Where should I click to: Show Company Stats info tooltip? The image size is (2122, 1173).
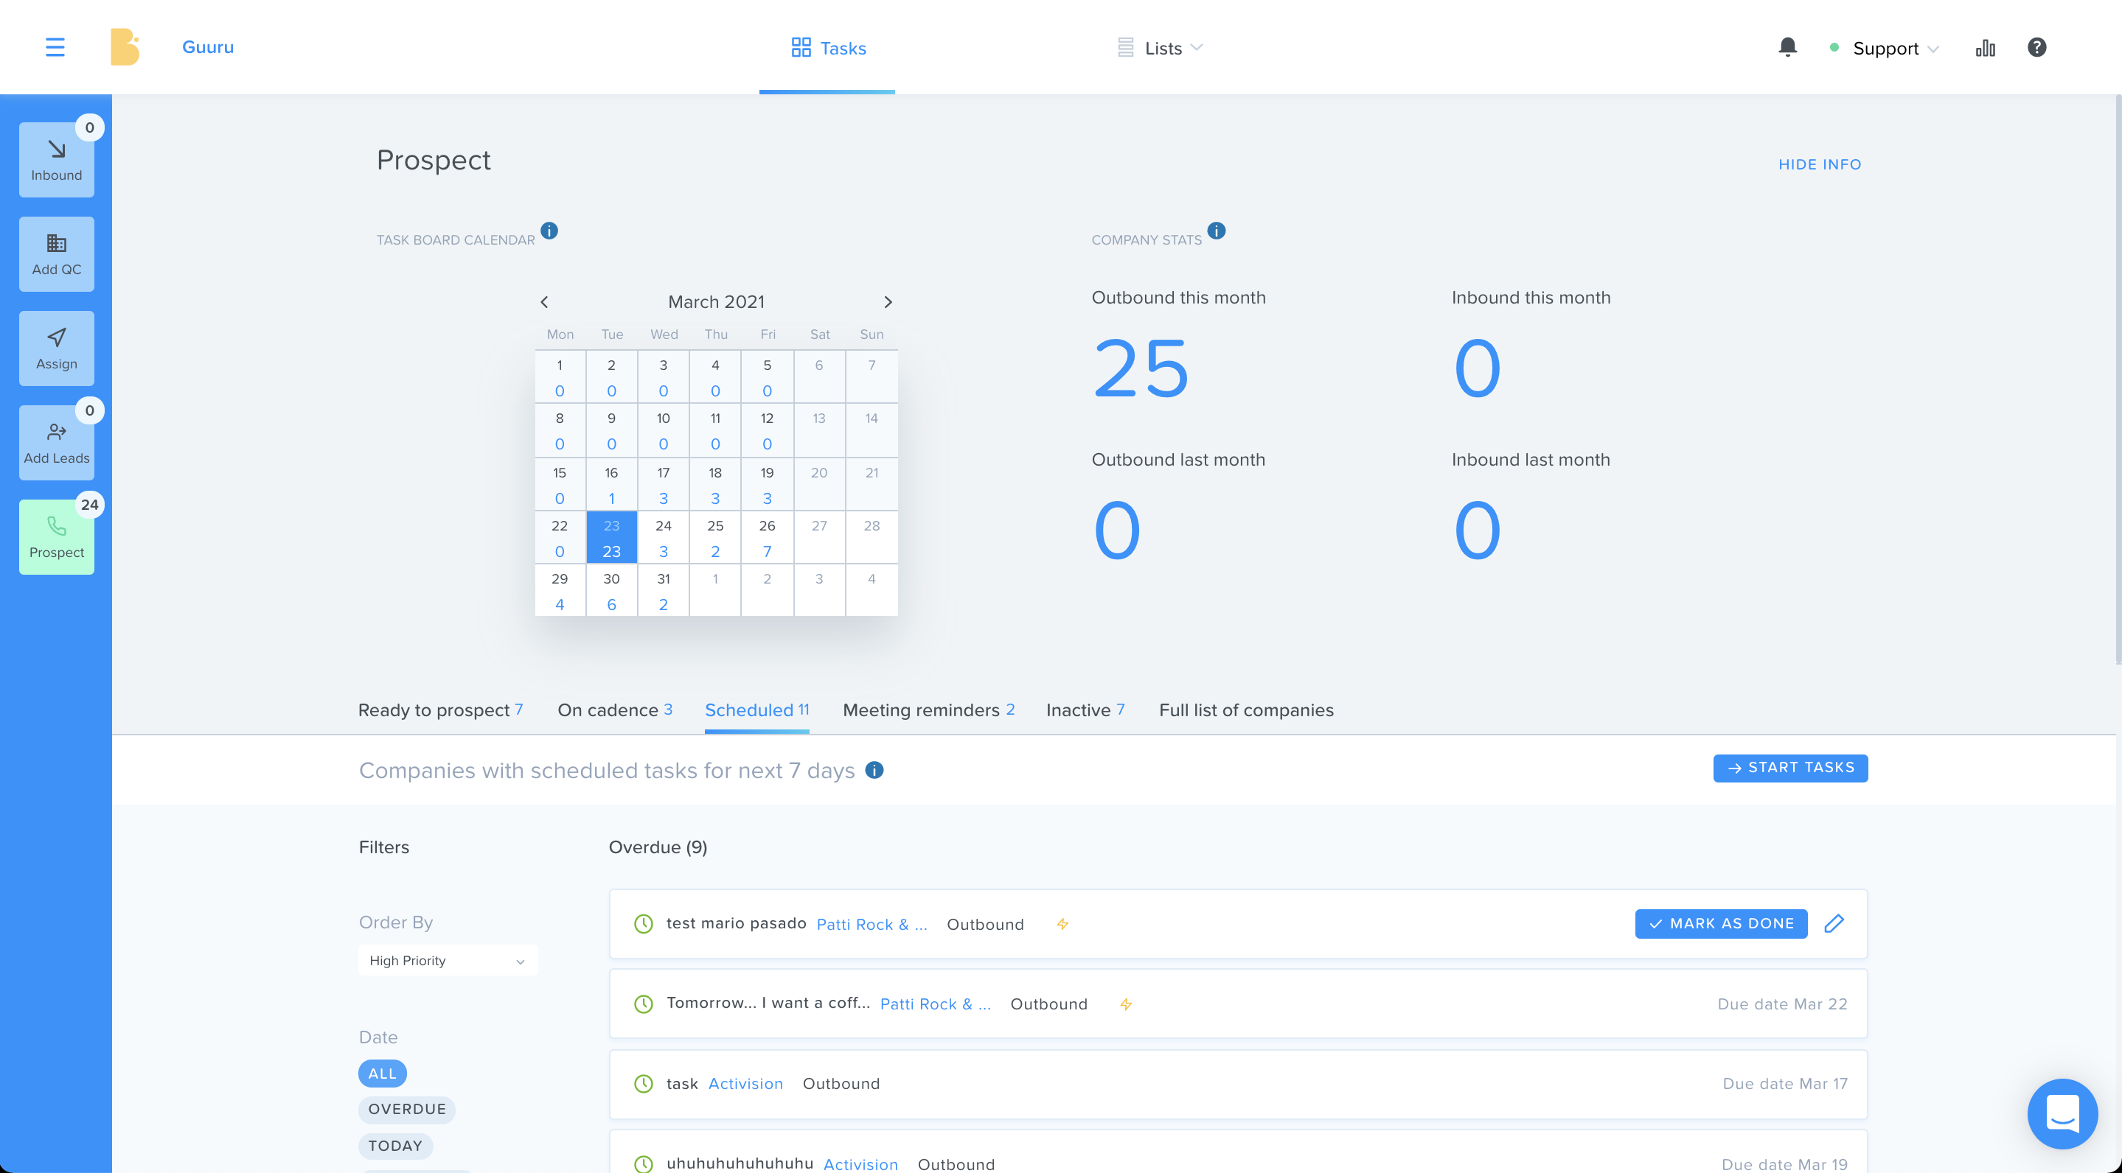(1216, 231)
